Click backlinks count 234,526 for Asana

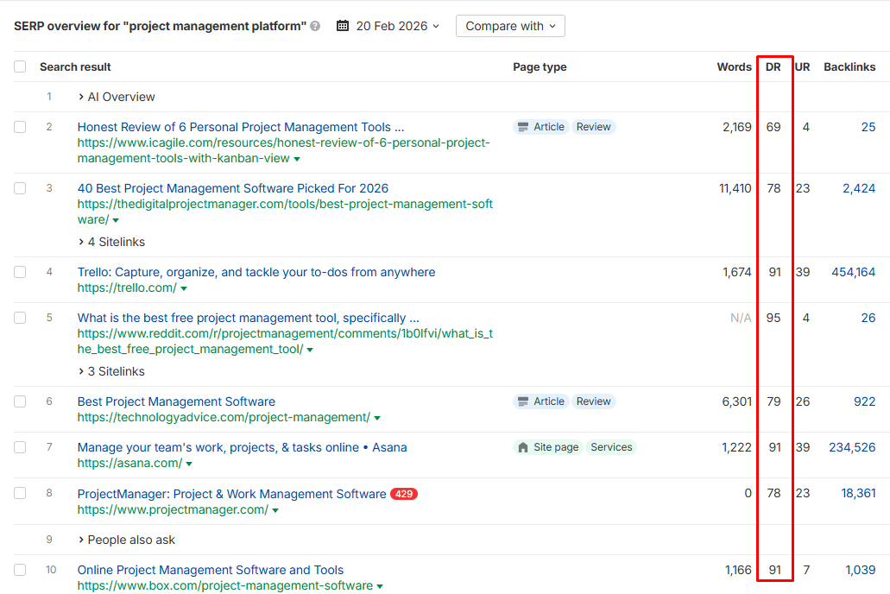click(852, 447)
